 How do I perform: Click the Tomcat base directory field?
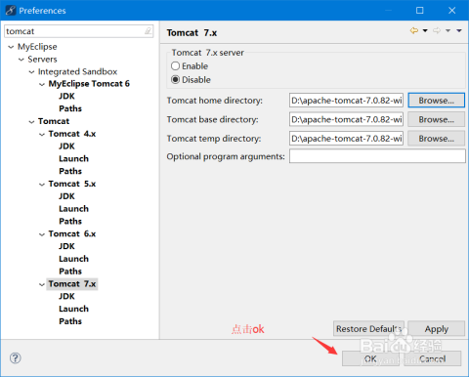tap(346, 119)
